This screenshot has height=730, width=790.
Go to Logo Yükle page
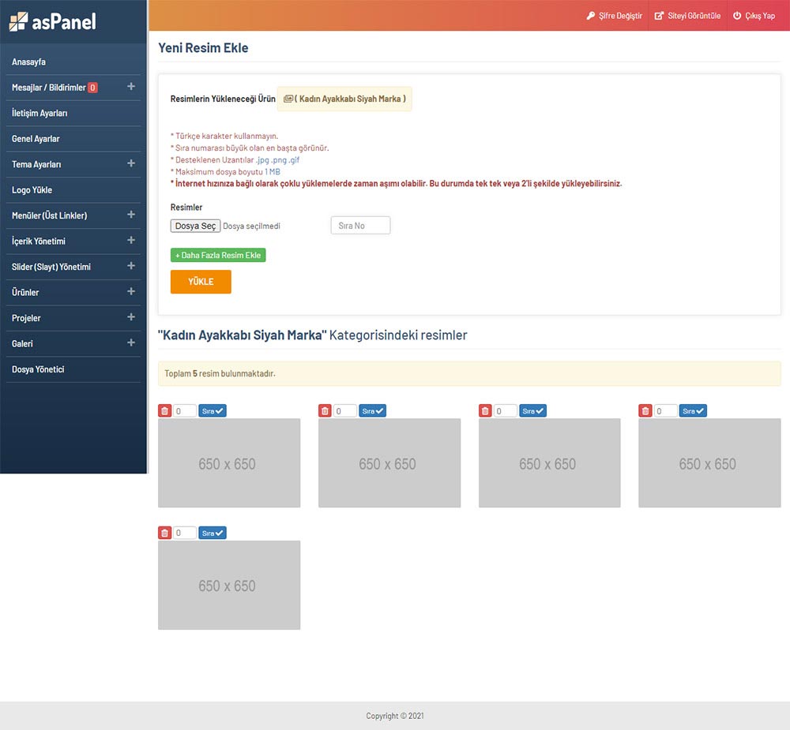pyautogui.click(x=32, y=190)
